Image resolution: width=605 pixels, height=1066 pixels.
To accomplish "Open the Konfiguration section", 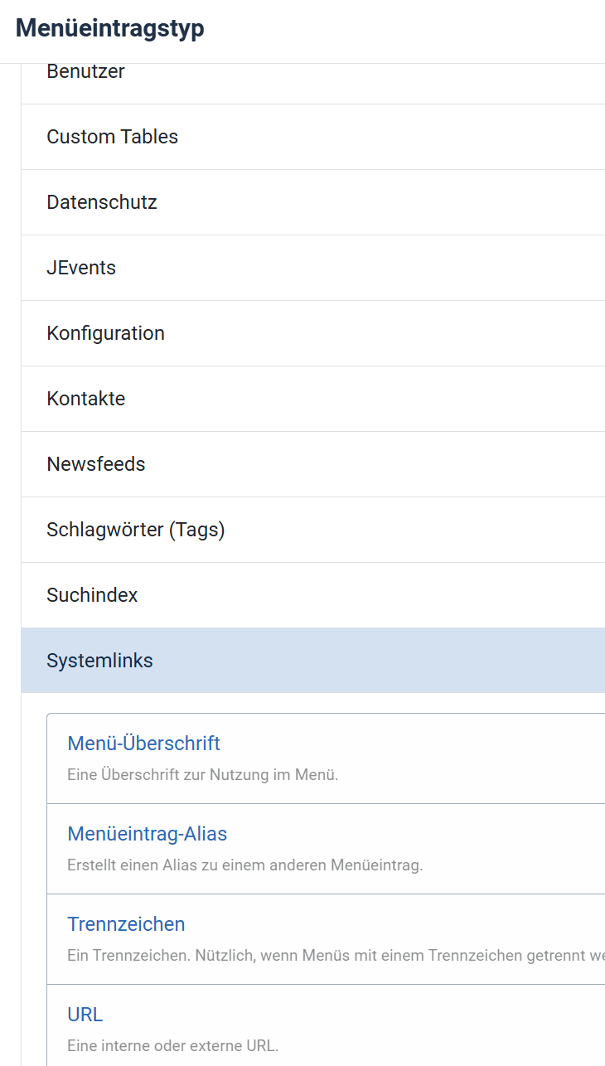I will tap(105, 333).
